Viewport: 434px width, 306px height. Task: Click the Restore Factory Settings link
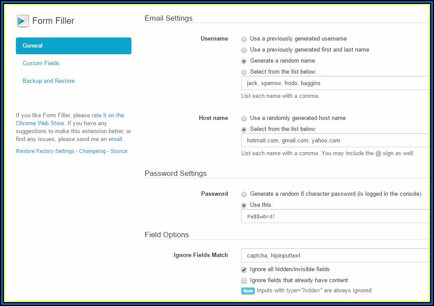click(45, 151)
